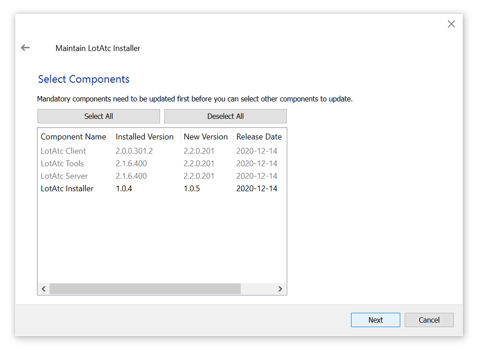Click the scrollbar left arrow
Screen dimensions: 478x349
[43, 289]
